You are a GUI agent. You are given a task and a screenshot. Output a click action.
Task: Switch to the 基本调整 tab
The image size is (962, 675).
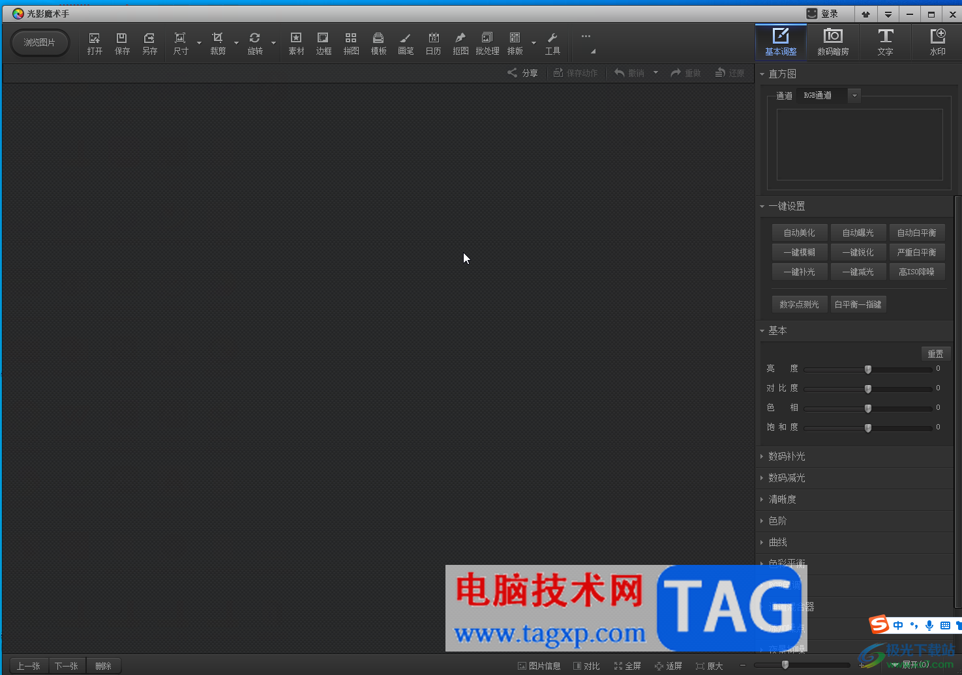pyautogui.click(x=781, y=42)
